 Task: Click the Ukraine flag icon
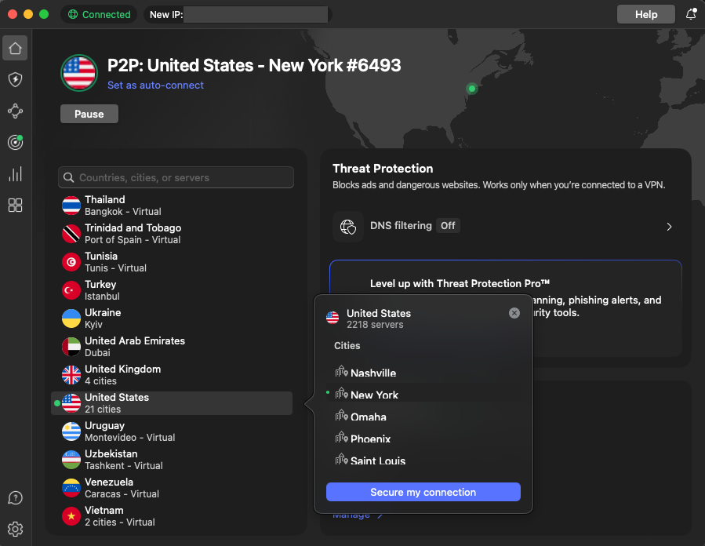(x=71, y=318)
